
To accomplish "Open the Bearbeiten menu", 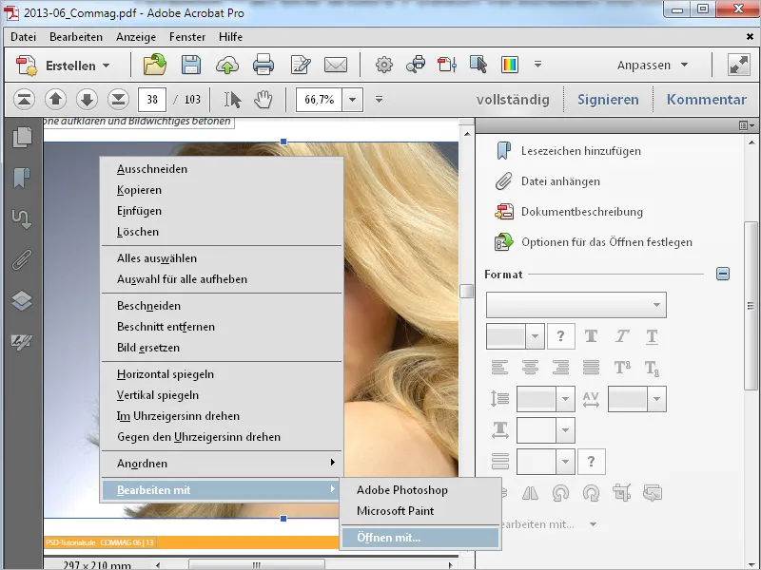I will (x=76, y=37).
